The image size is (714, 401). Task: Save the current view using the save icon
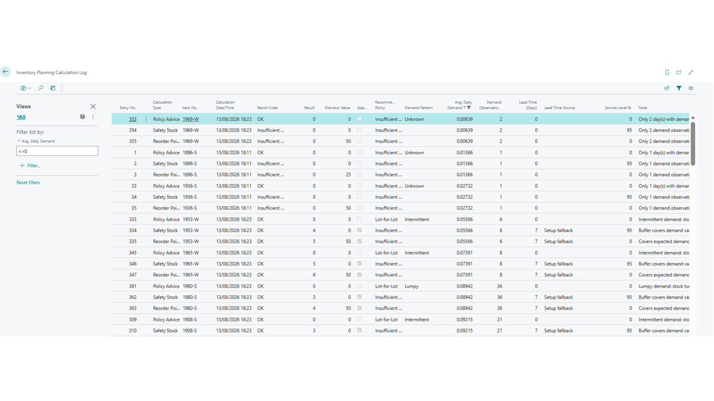pos(83,117)
